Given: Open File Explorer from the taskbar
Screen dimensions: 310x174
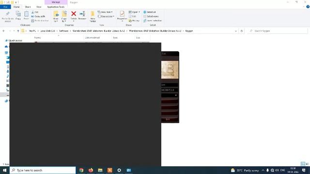Looking at the screenshot, I should click(x=100, y=170).
